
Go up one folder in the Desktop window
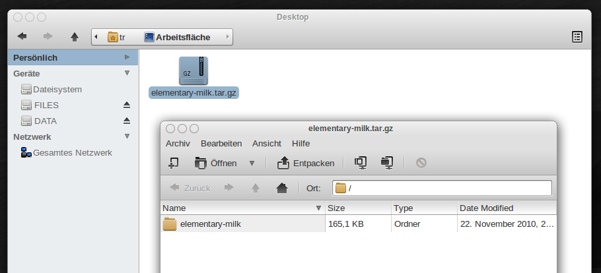coord(75,37)
